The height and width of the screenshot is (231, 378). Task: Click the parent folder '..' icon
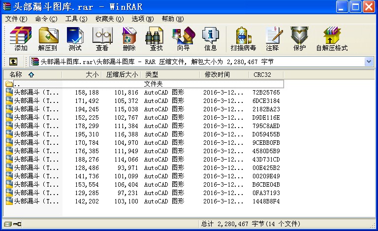click(9, 84)
